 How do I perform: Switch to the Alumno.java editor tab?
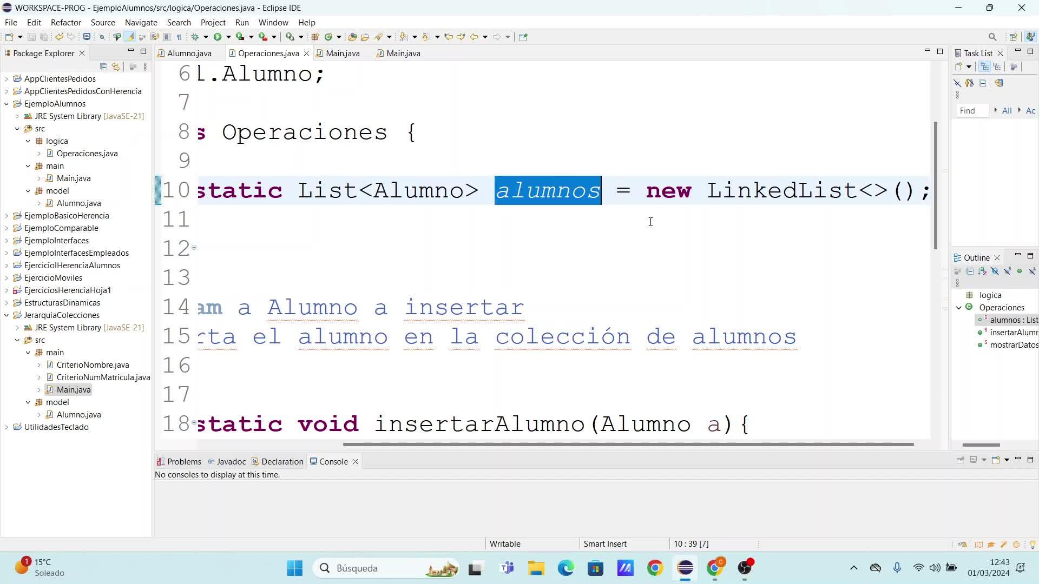pyautogui.click(x=189, y=53)
